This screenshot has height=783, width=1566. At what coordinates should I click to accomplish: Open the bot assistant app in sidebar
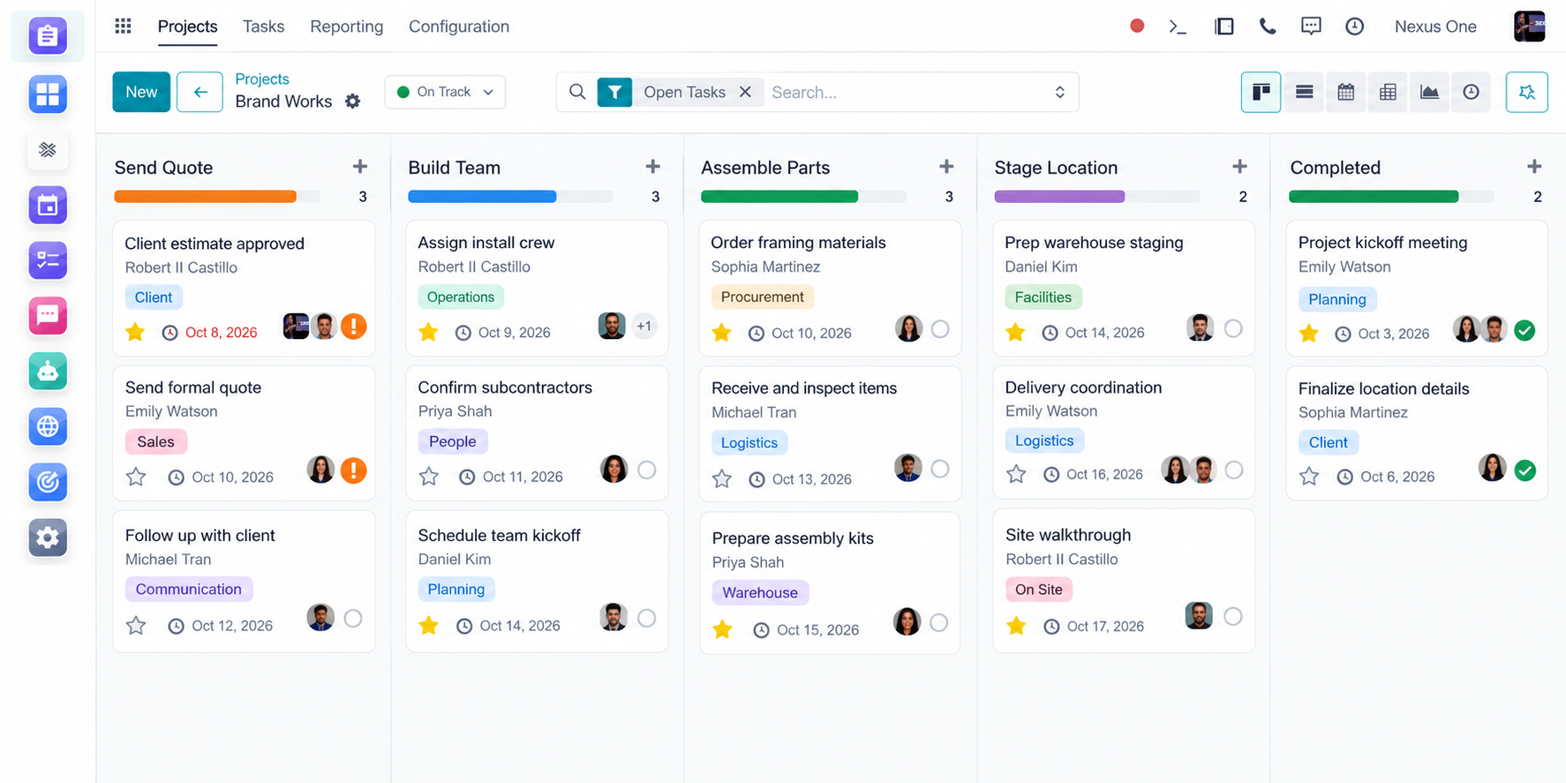coord(48,371)
